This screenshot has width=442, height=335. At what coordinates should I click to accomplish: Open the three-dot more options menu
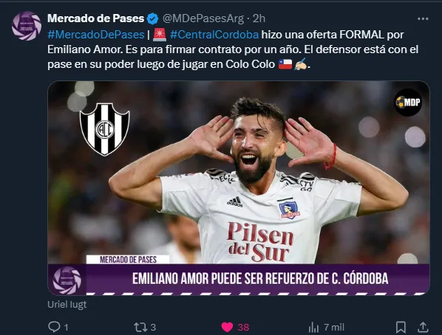(423, 18)
